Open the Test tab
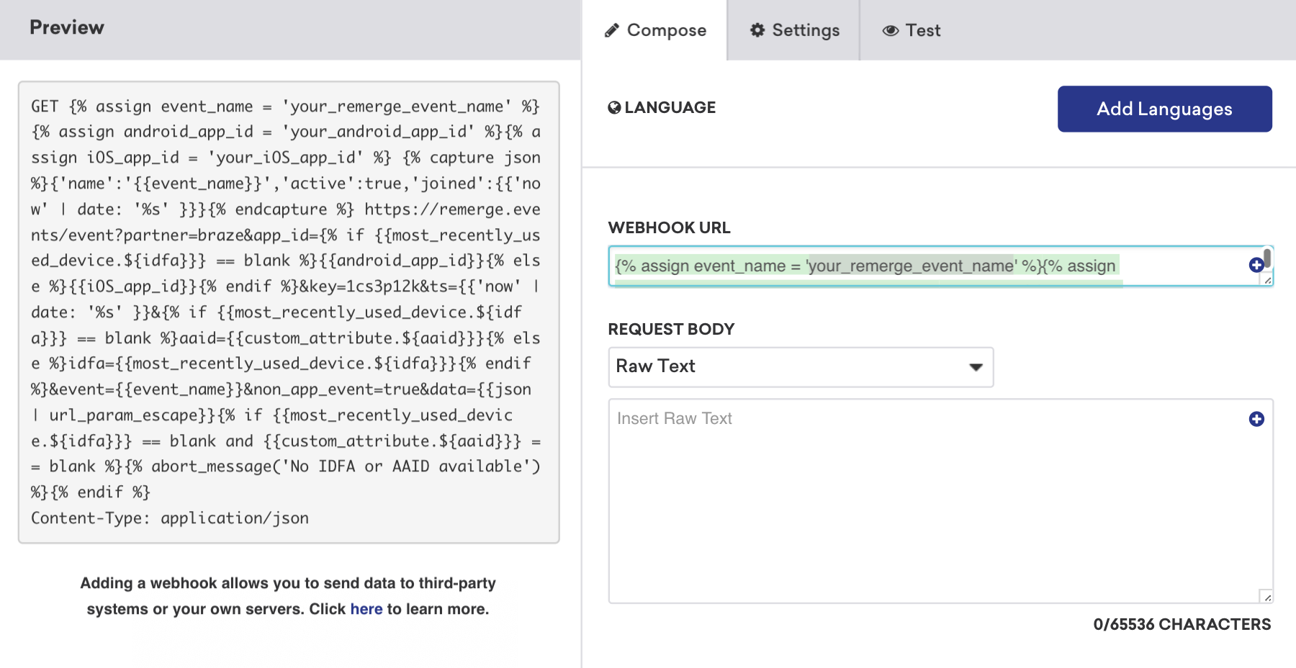The image size is (1296, 668). [x=922, y=30]
